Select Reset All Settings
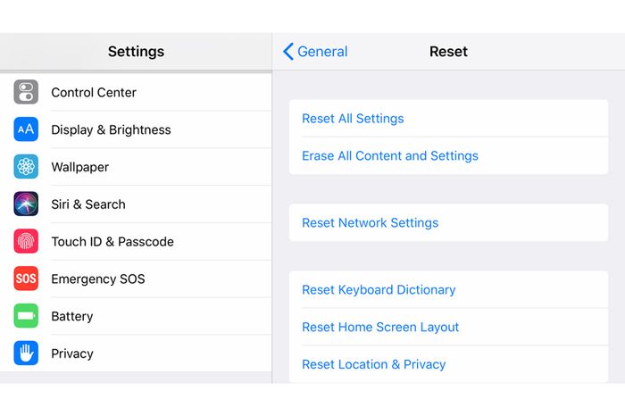Screen dimensions: 625x416 tap(353, 119)
